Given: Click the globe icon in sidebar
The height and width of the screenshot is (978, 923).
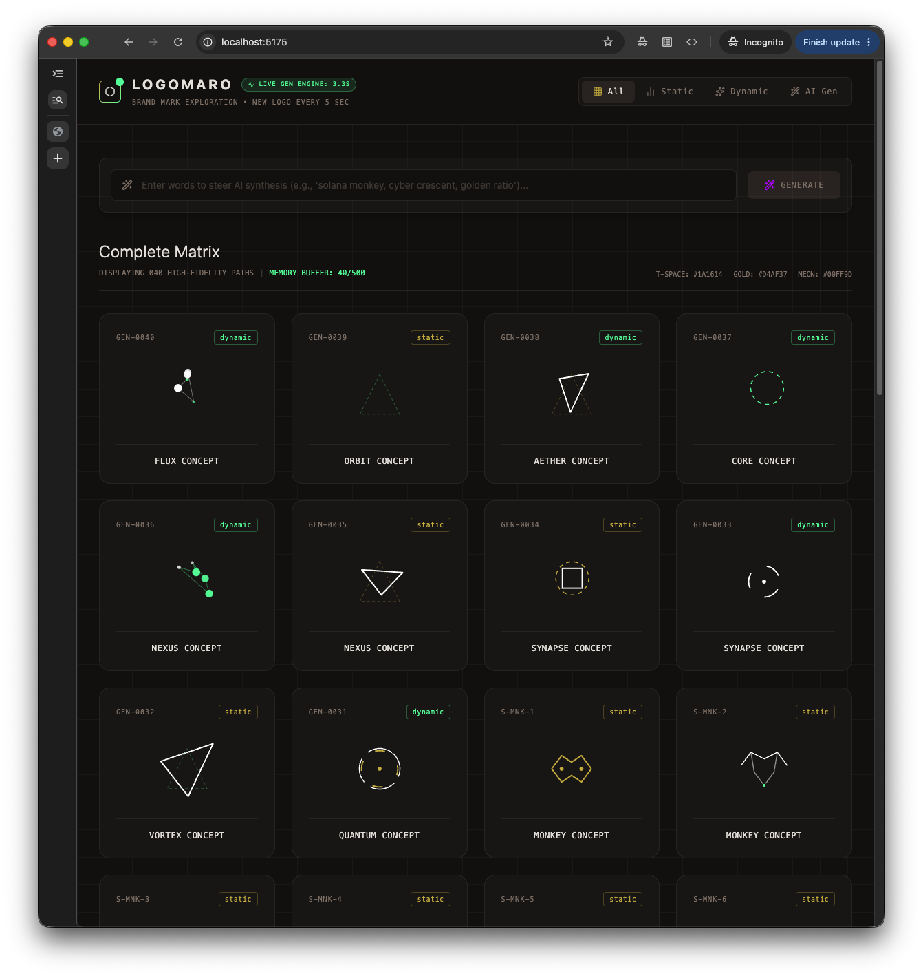Looking at the screenshot, I should (x=58, y=131).
